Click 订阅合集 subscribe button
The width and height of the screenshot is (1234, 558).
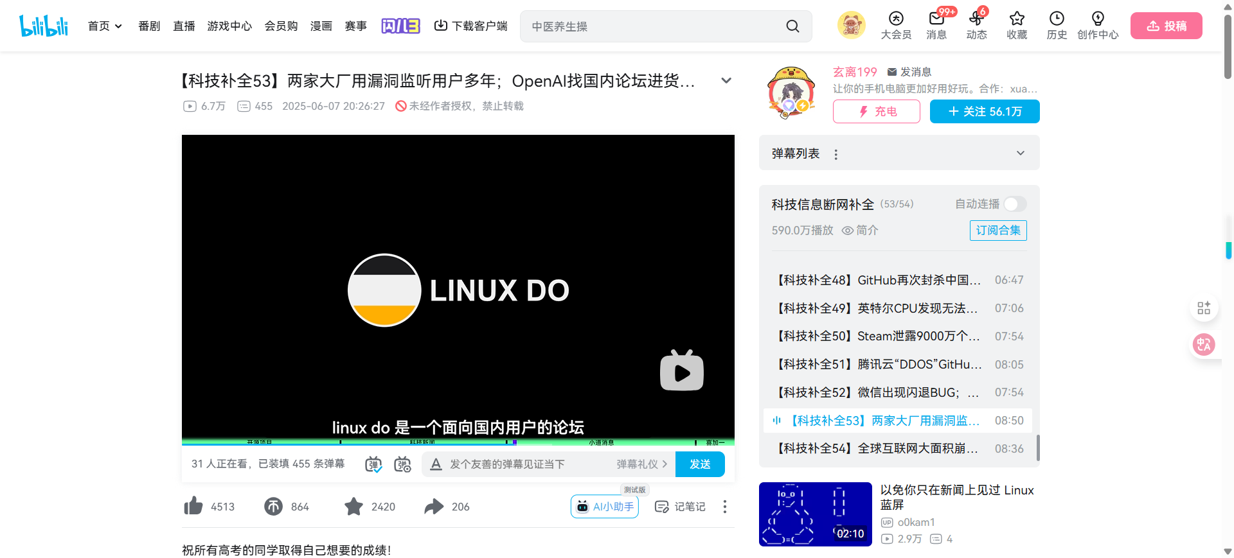coord(997,231)
